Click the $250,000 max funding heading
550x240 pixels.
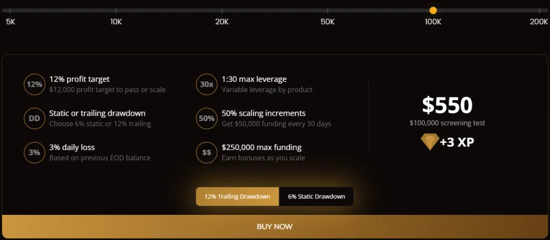coord(262,147)
